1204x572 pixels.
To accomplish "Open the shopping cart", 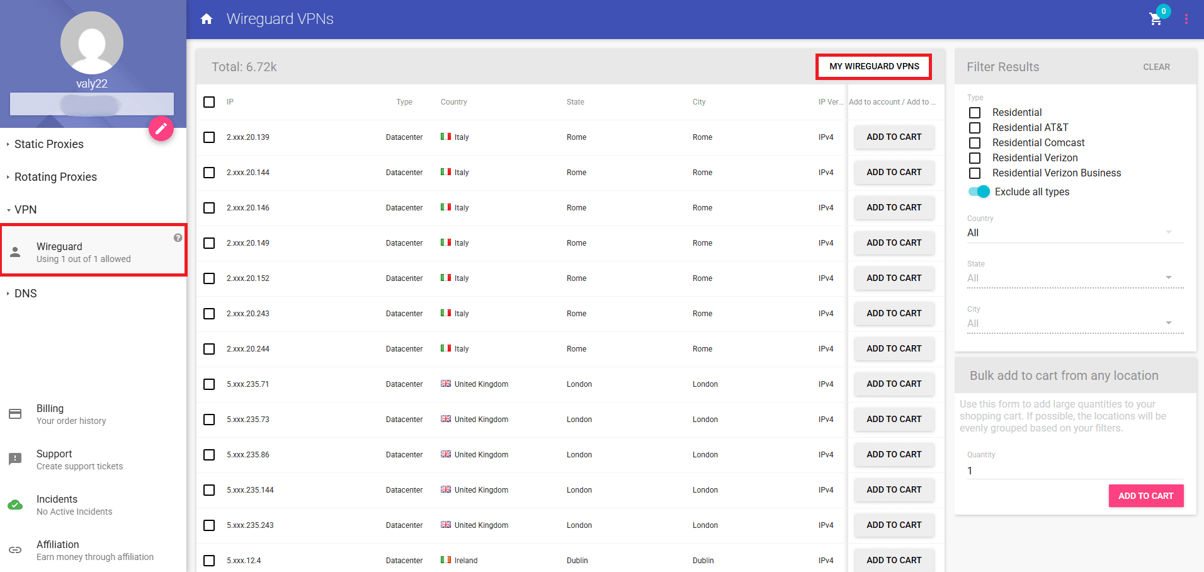I will [x=1155, y=20].
